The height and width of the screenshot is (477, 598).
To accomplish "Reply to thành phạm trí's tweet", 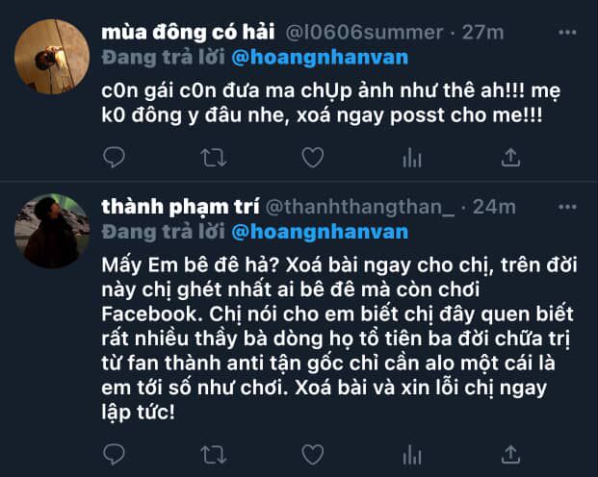I will pyautogui.click(x=114, y=454).
